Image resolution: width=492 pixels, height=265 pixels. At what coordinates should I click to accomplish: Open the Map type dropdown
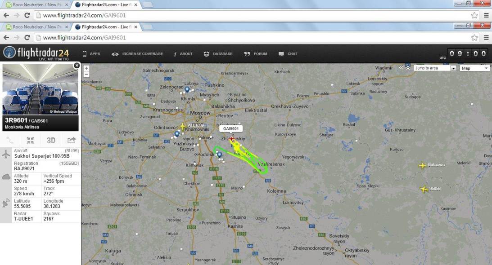coord(474,68)
